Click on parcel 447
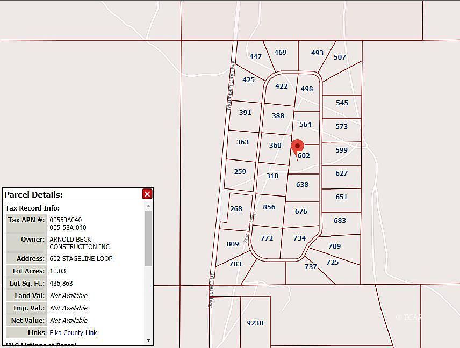Screen dimensions: 460x348 pos(256,57)
